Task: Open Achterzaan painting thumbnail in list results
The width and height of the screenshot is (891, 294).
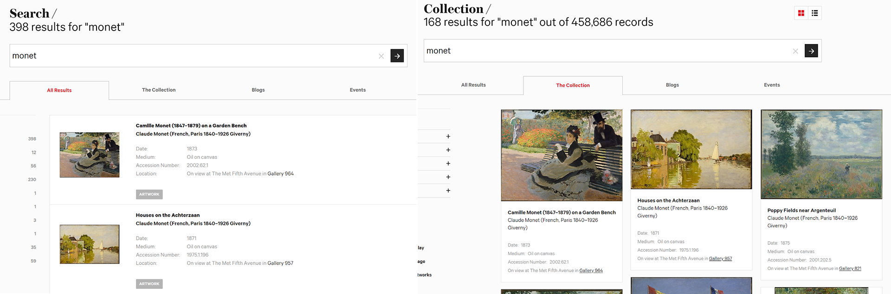Action: point(90,244)
